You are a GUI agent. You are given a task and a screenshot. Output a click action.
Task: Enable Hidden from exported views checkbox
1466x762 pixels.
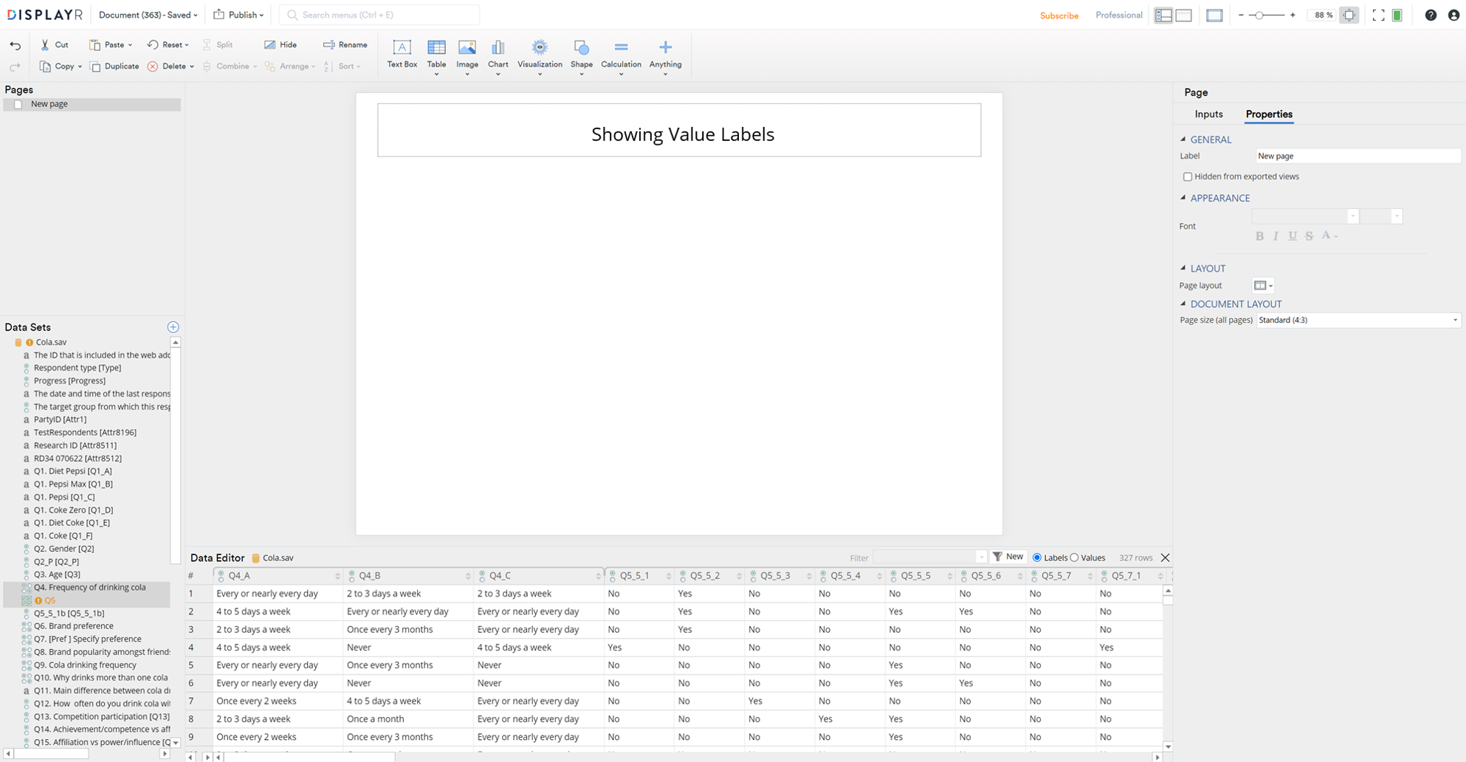click(x=1188, y=177)
